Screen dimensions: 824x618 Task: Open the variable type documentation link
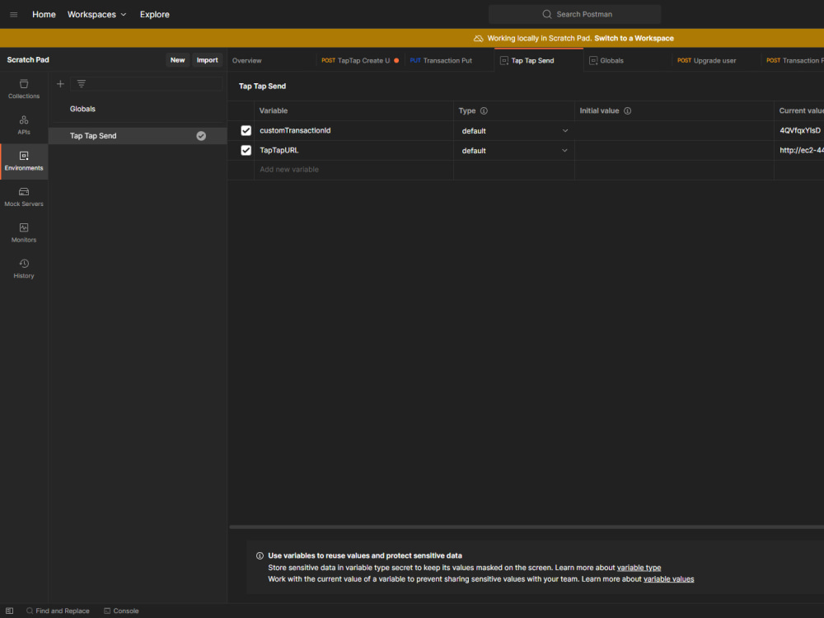point(639,568)
